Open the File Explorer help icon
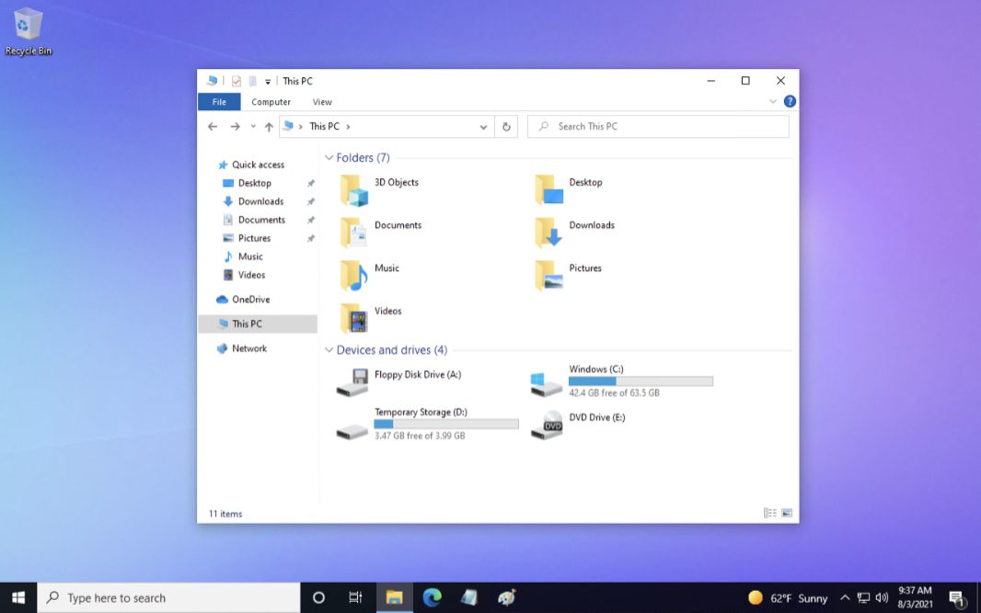Viewport: 981px width, 613px height. click(789, 102)
